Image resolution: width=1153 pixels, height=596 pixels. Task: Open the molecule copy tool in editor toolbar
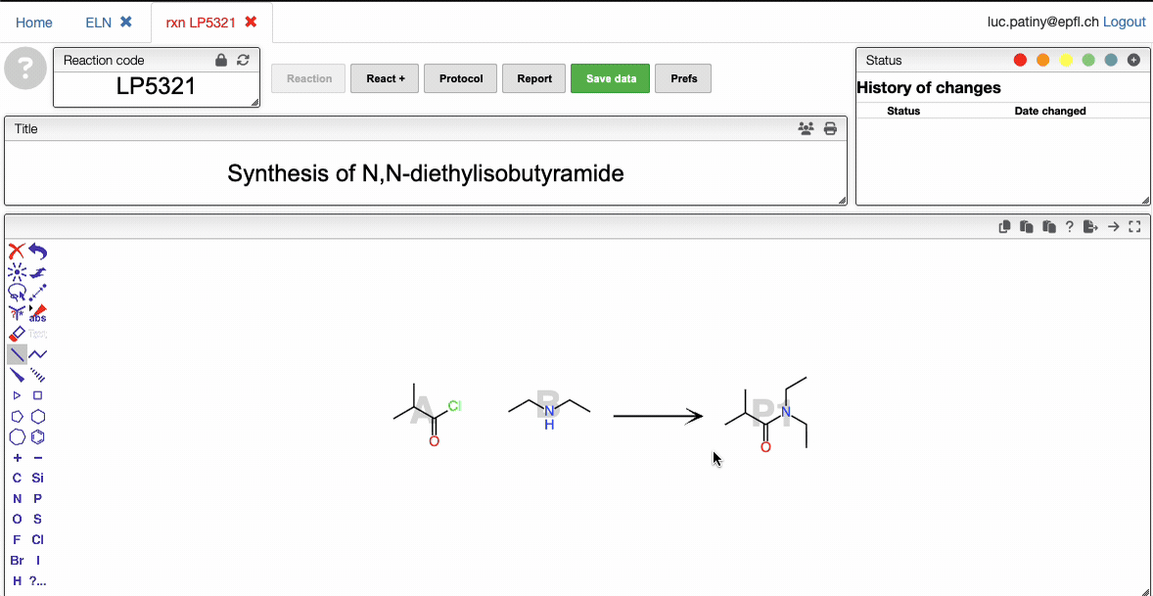click(x=1003, y=226)
